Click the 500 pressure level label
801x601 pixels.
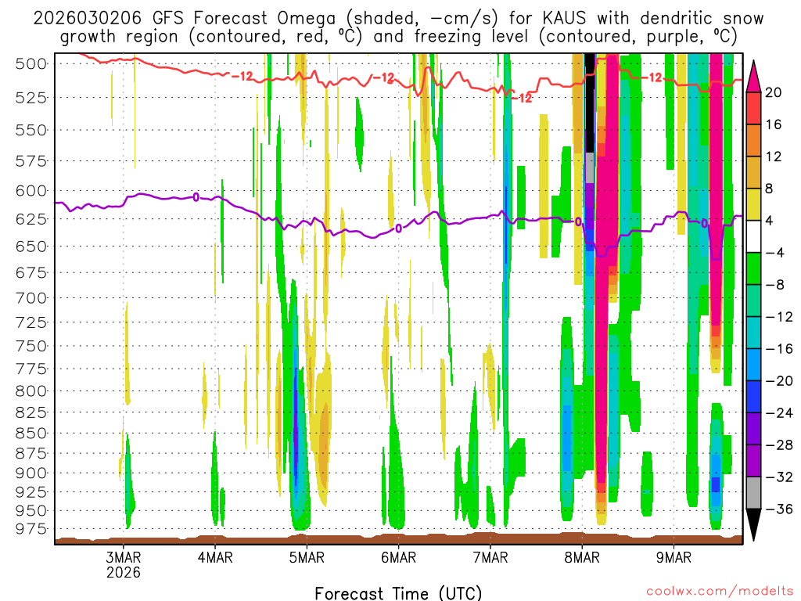click(31, 64)
